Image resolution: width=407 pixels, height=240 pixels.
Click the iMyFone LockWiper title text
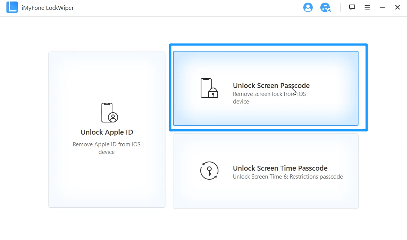pos(48,8)
